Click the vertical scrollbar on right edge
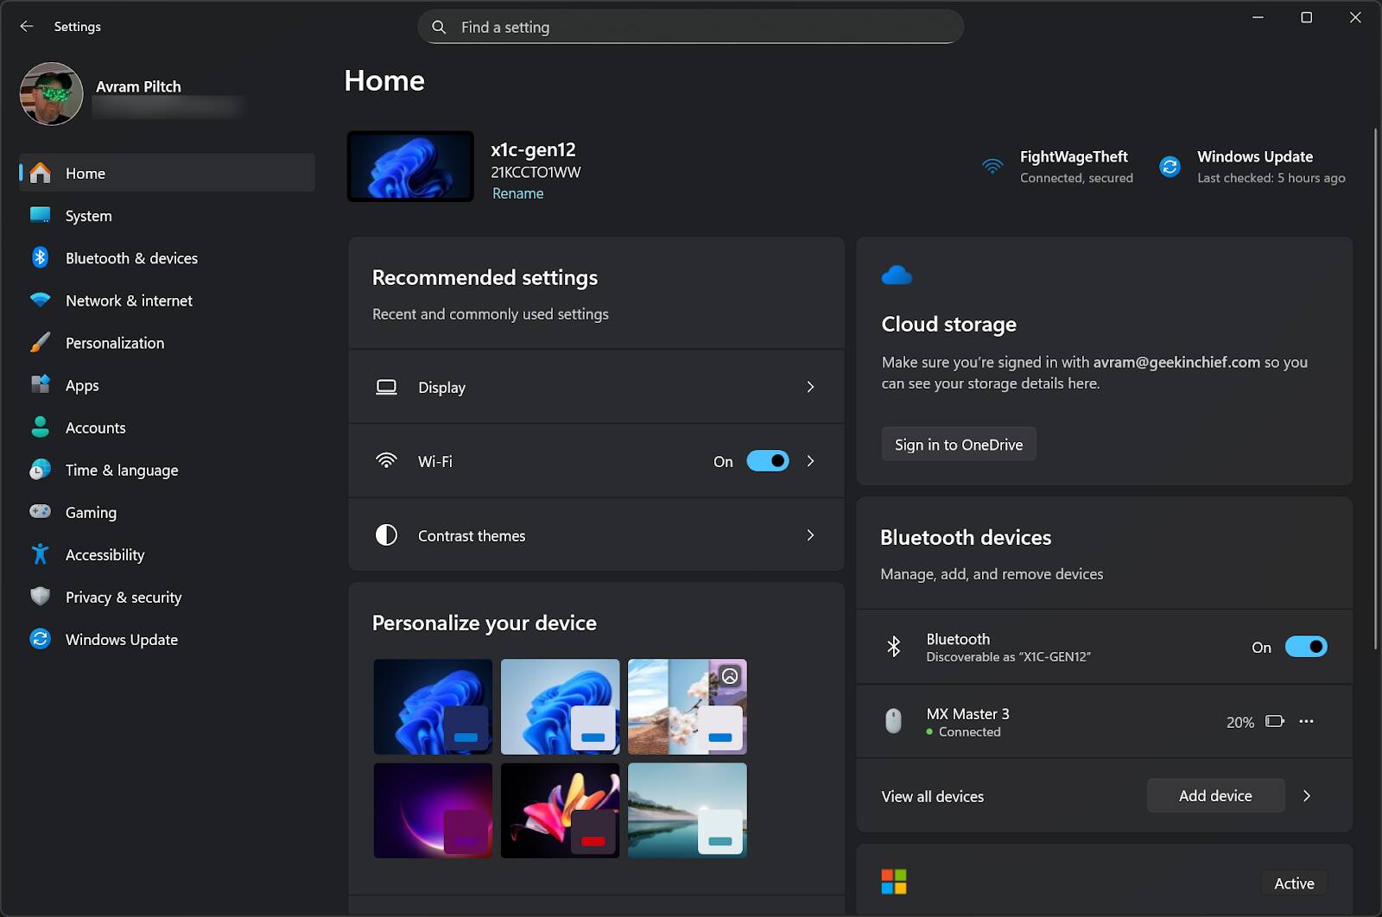1382x917 pixels. (1375, 389)
